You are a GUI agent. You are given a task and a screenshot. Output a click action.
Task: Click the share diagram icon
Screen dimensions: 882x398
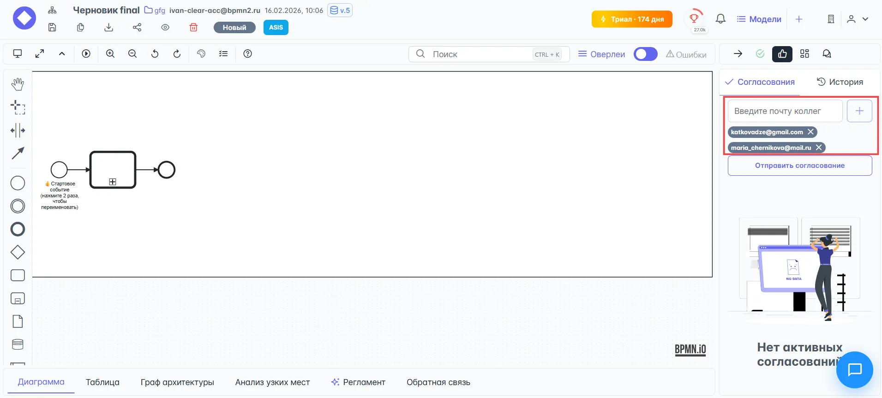point(137,28)
